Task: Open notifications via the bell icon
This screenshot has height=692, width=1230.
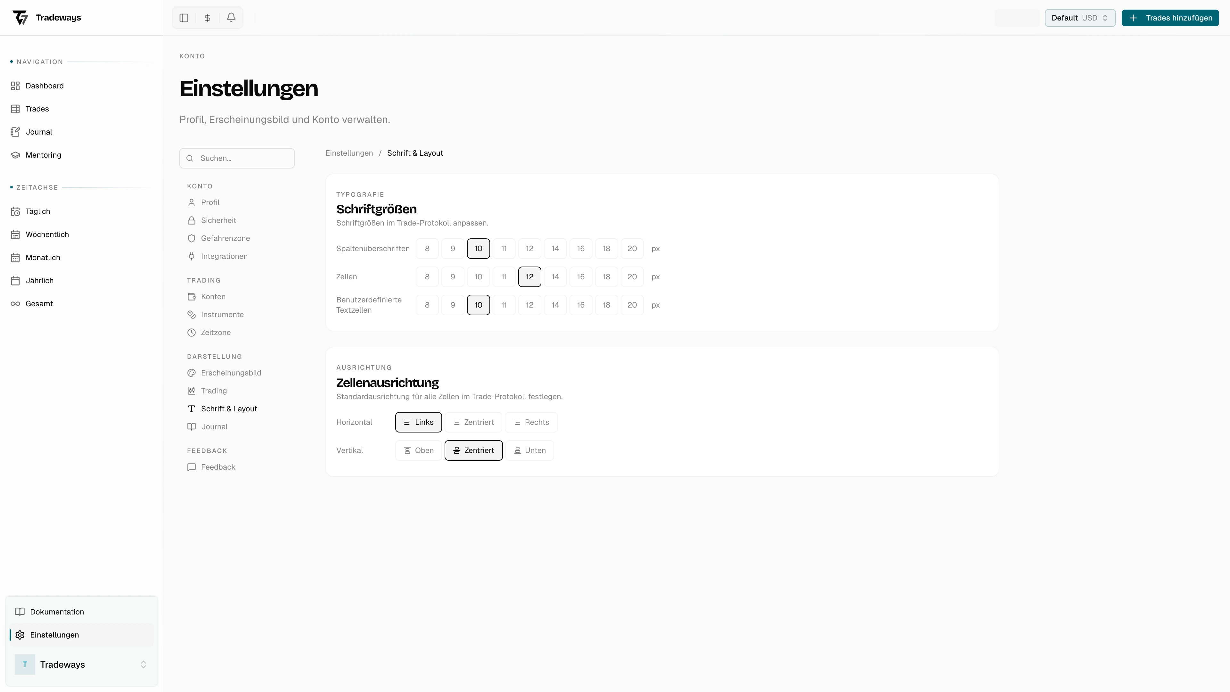Action: pyautogui.click(x=231, y=18)
